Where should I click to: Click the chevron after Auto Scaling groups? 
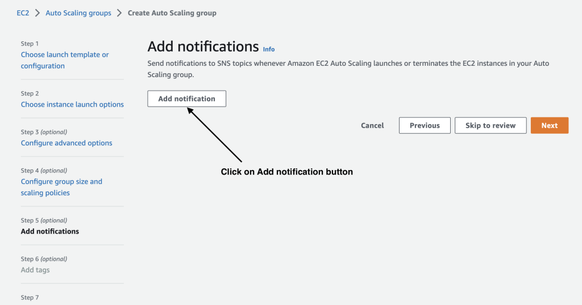[x=119, y=13]
